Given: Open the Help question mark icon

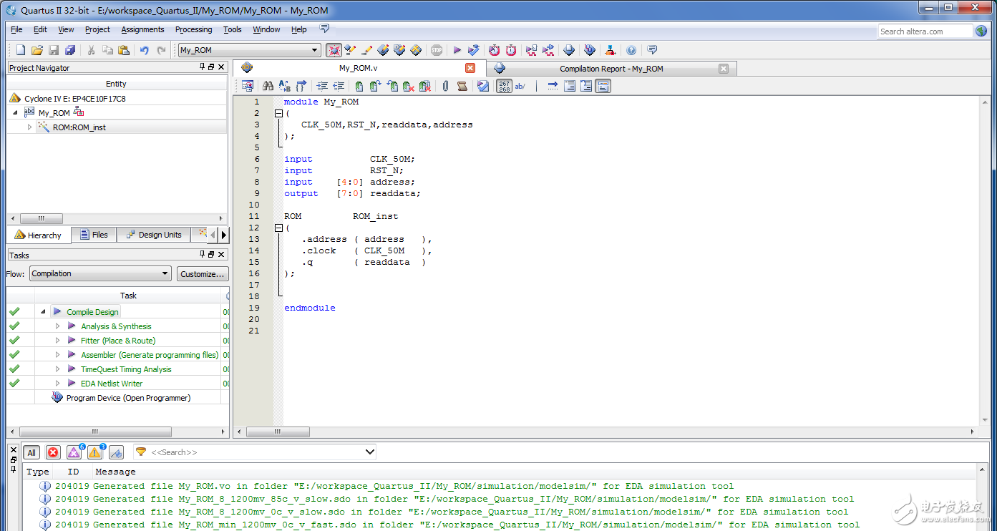Looking at the screenshot, I should [631, 50].
